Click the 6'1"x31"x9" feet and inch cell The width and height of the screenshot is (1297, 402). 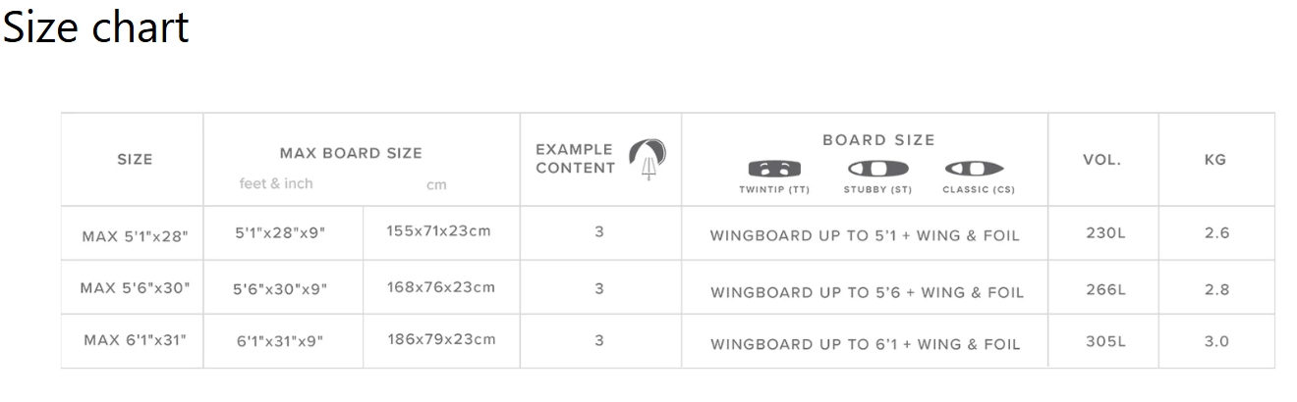(280, 341)
